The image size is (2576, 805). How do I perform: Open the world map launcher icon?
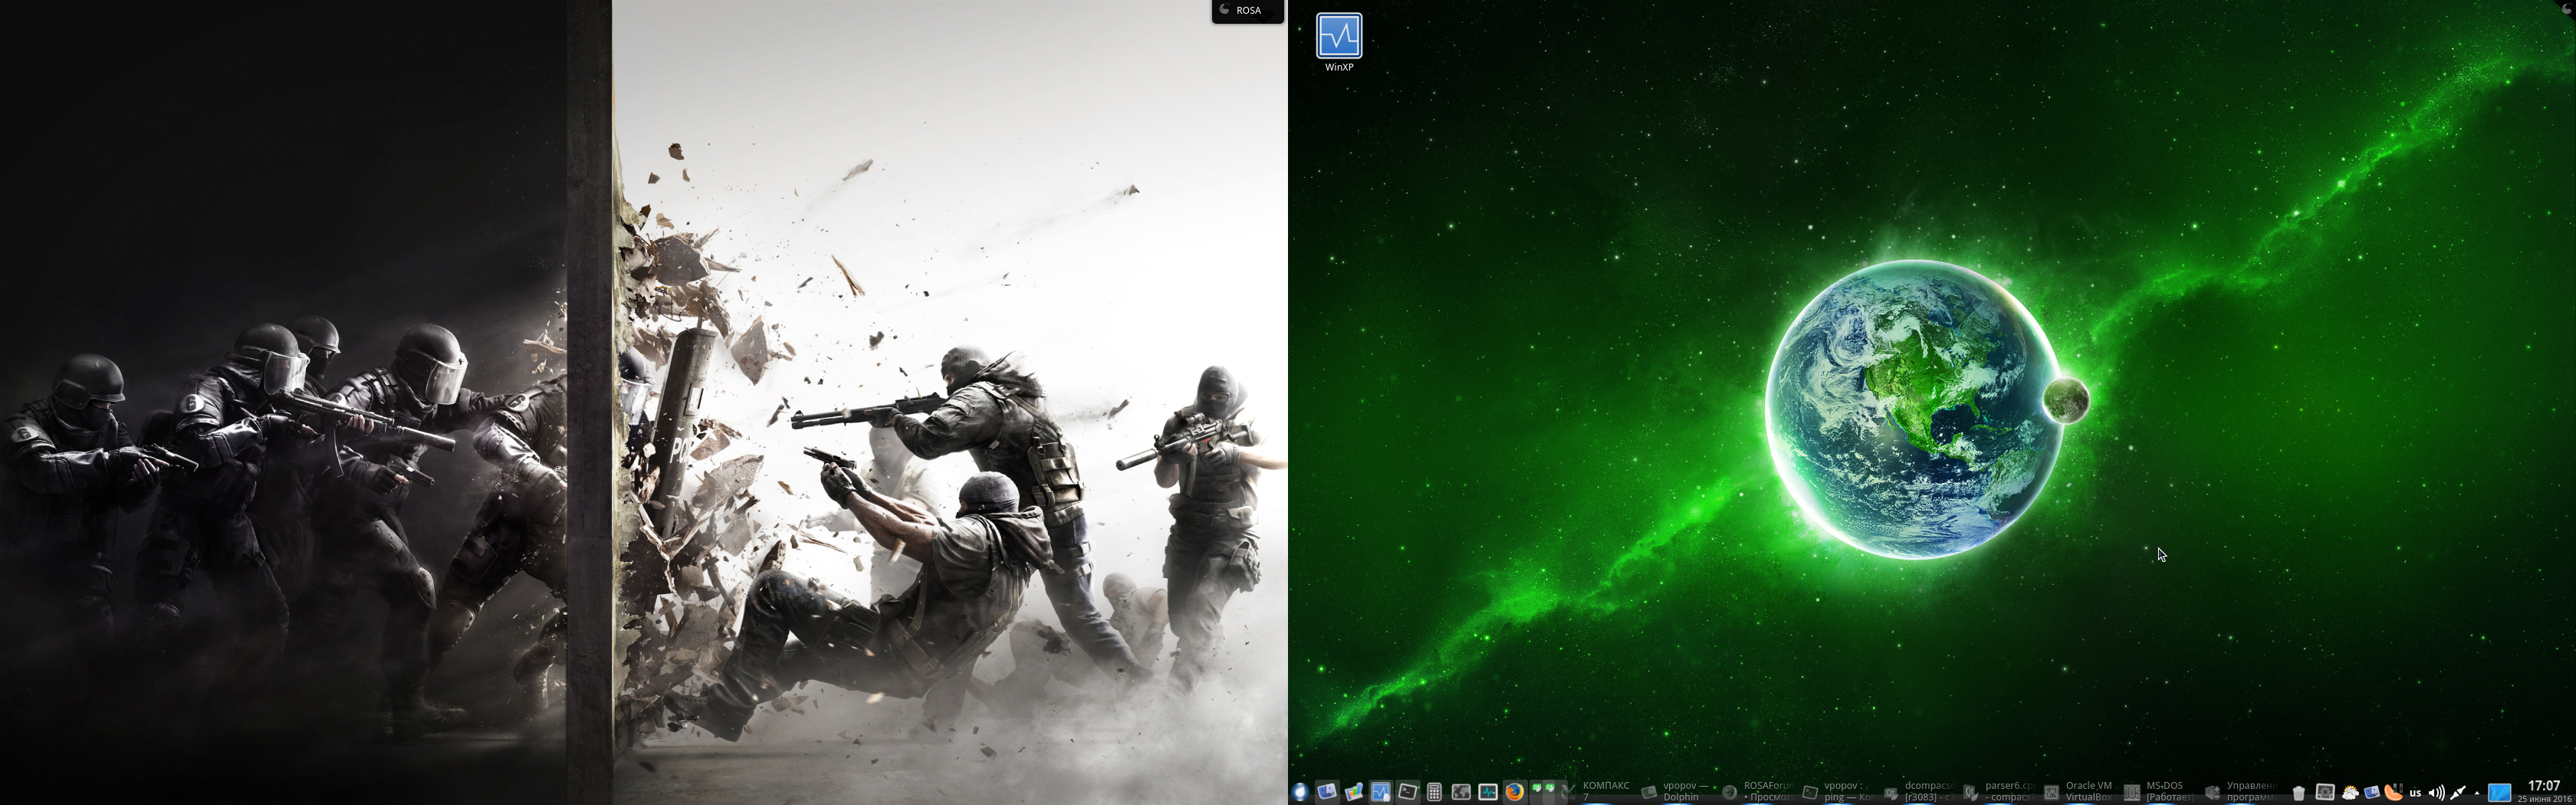point(1461,792)
